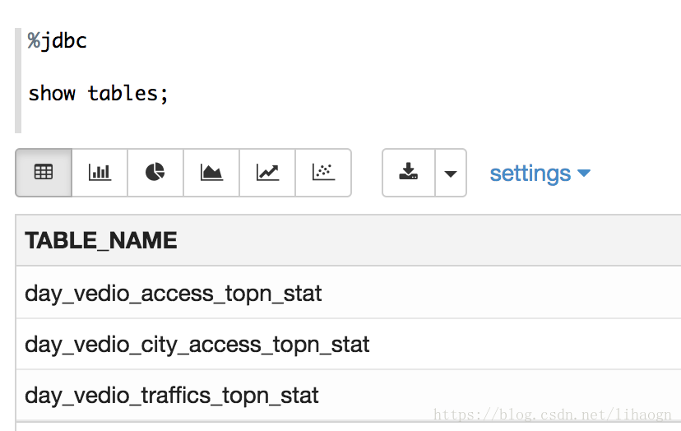Select the pie chart visualization
Screen dimensions: 681x431
point(155,173)
